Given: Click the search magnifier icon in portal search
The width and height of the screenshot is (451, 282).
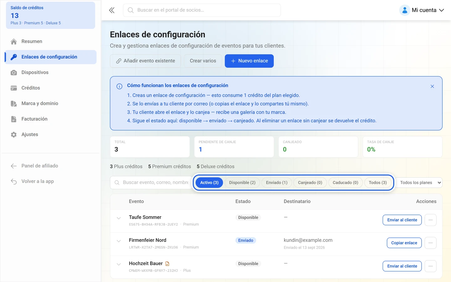Looking at the screenshot, I should (x=131, y=10).
